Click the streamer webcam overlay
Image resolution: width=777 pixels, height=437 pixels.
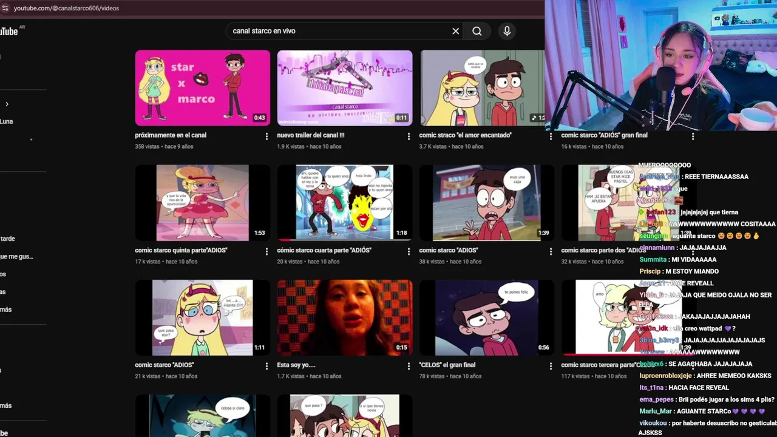coord(660,65)
